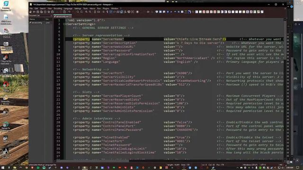Collapse the ServerSettings fold marker on line 2
This screenshot has height=170, width=303.
[64, 24]
